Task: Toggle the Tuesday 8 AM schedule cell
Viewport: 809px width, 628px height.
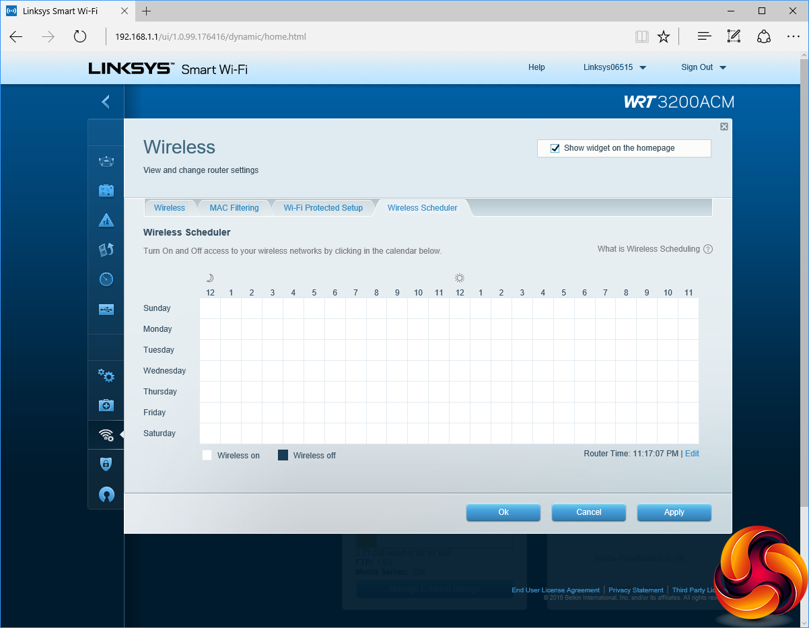Action: point(377,350)
